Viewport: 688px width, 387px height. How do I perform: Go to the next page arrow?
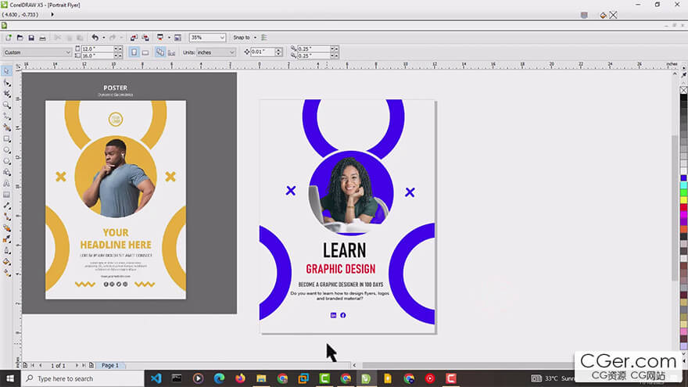77,366
